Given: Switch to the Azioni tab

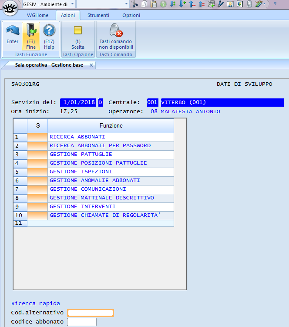Looking at the screenshot, I should (x=68, y=15).
